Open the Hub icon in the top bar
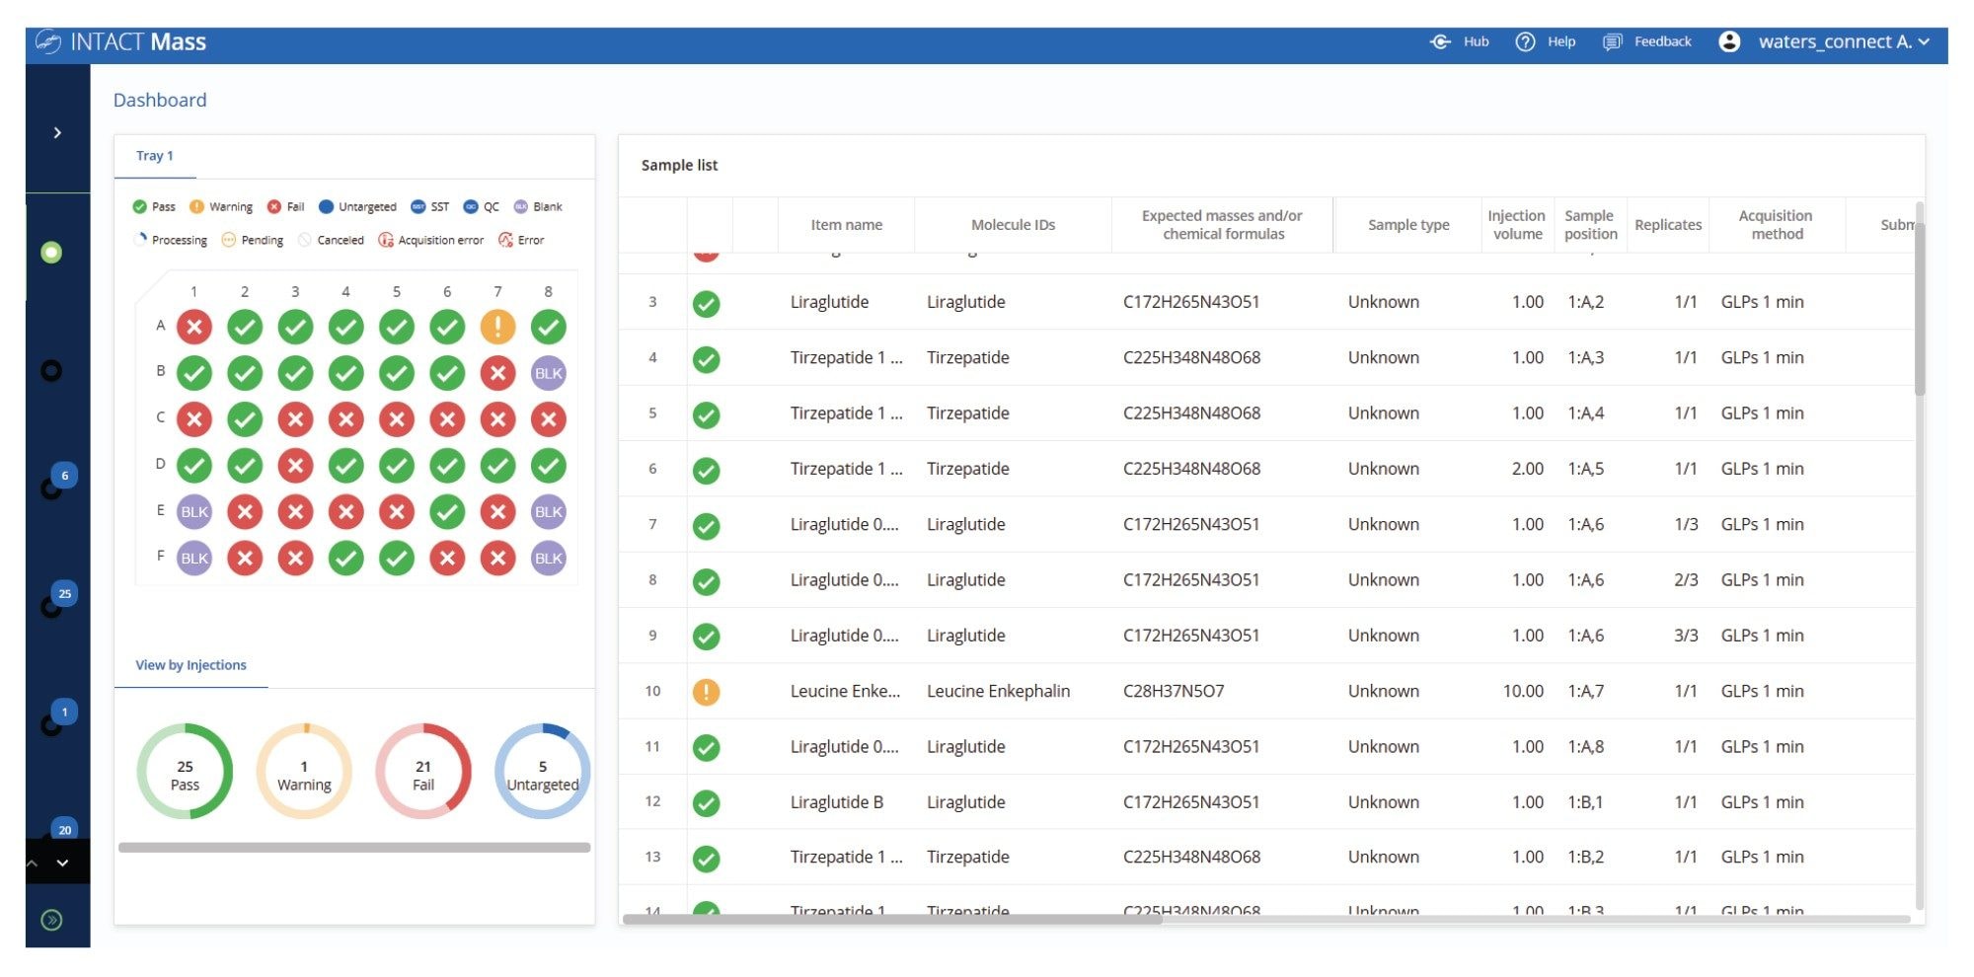The image size is (1974, 977). point(1443,41)
